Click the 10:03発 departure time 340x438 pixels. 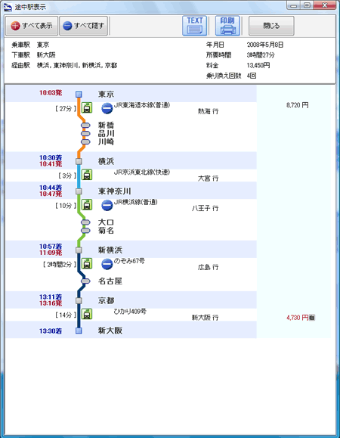(x=51, y=93)
